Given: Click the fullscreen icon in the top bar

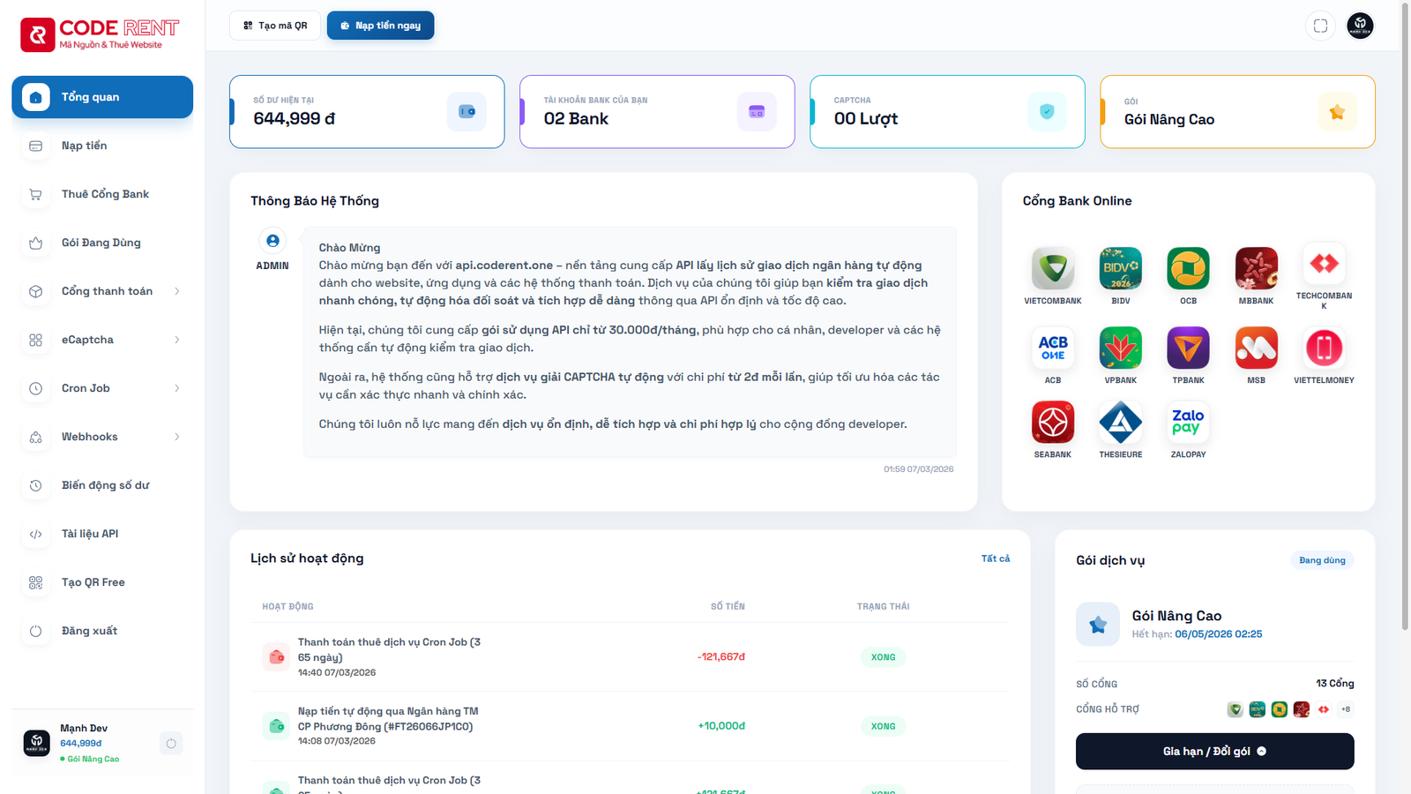Looking at the screenshot, I should [x=1320, y=26].
